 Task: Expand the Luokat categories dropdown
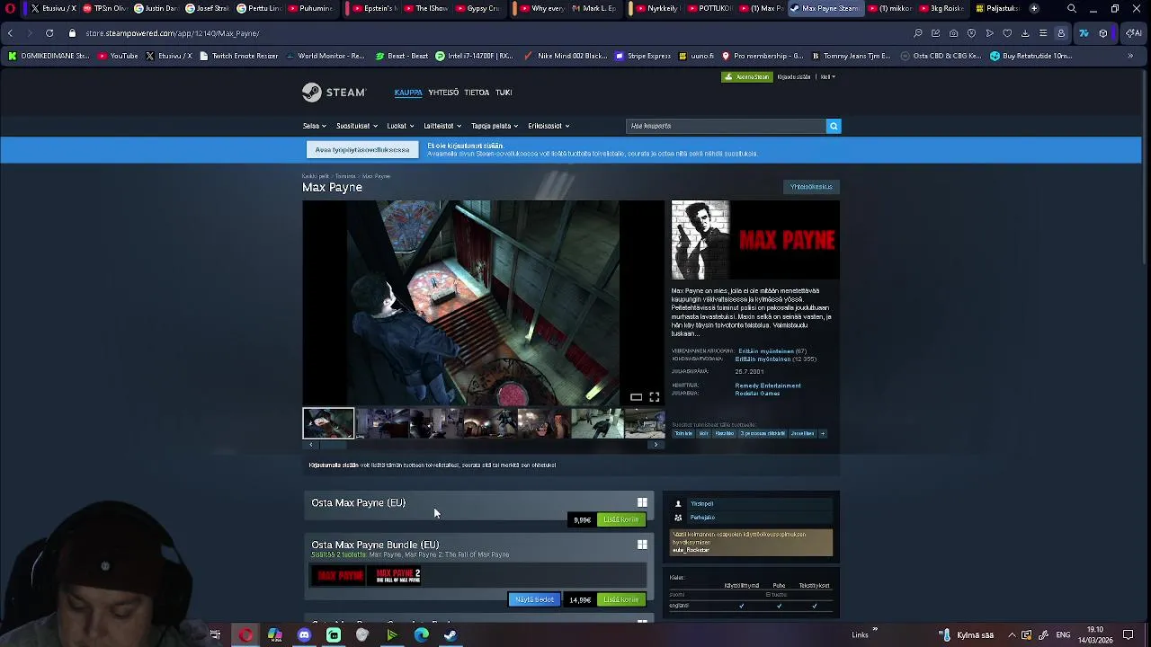click(x=399, y=126)
